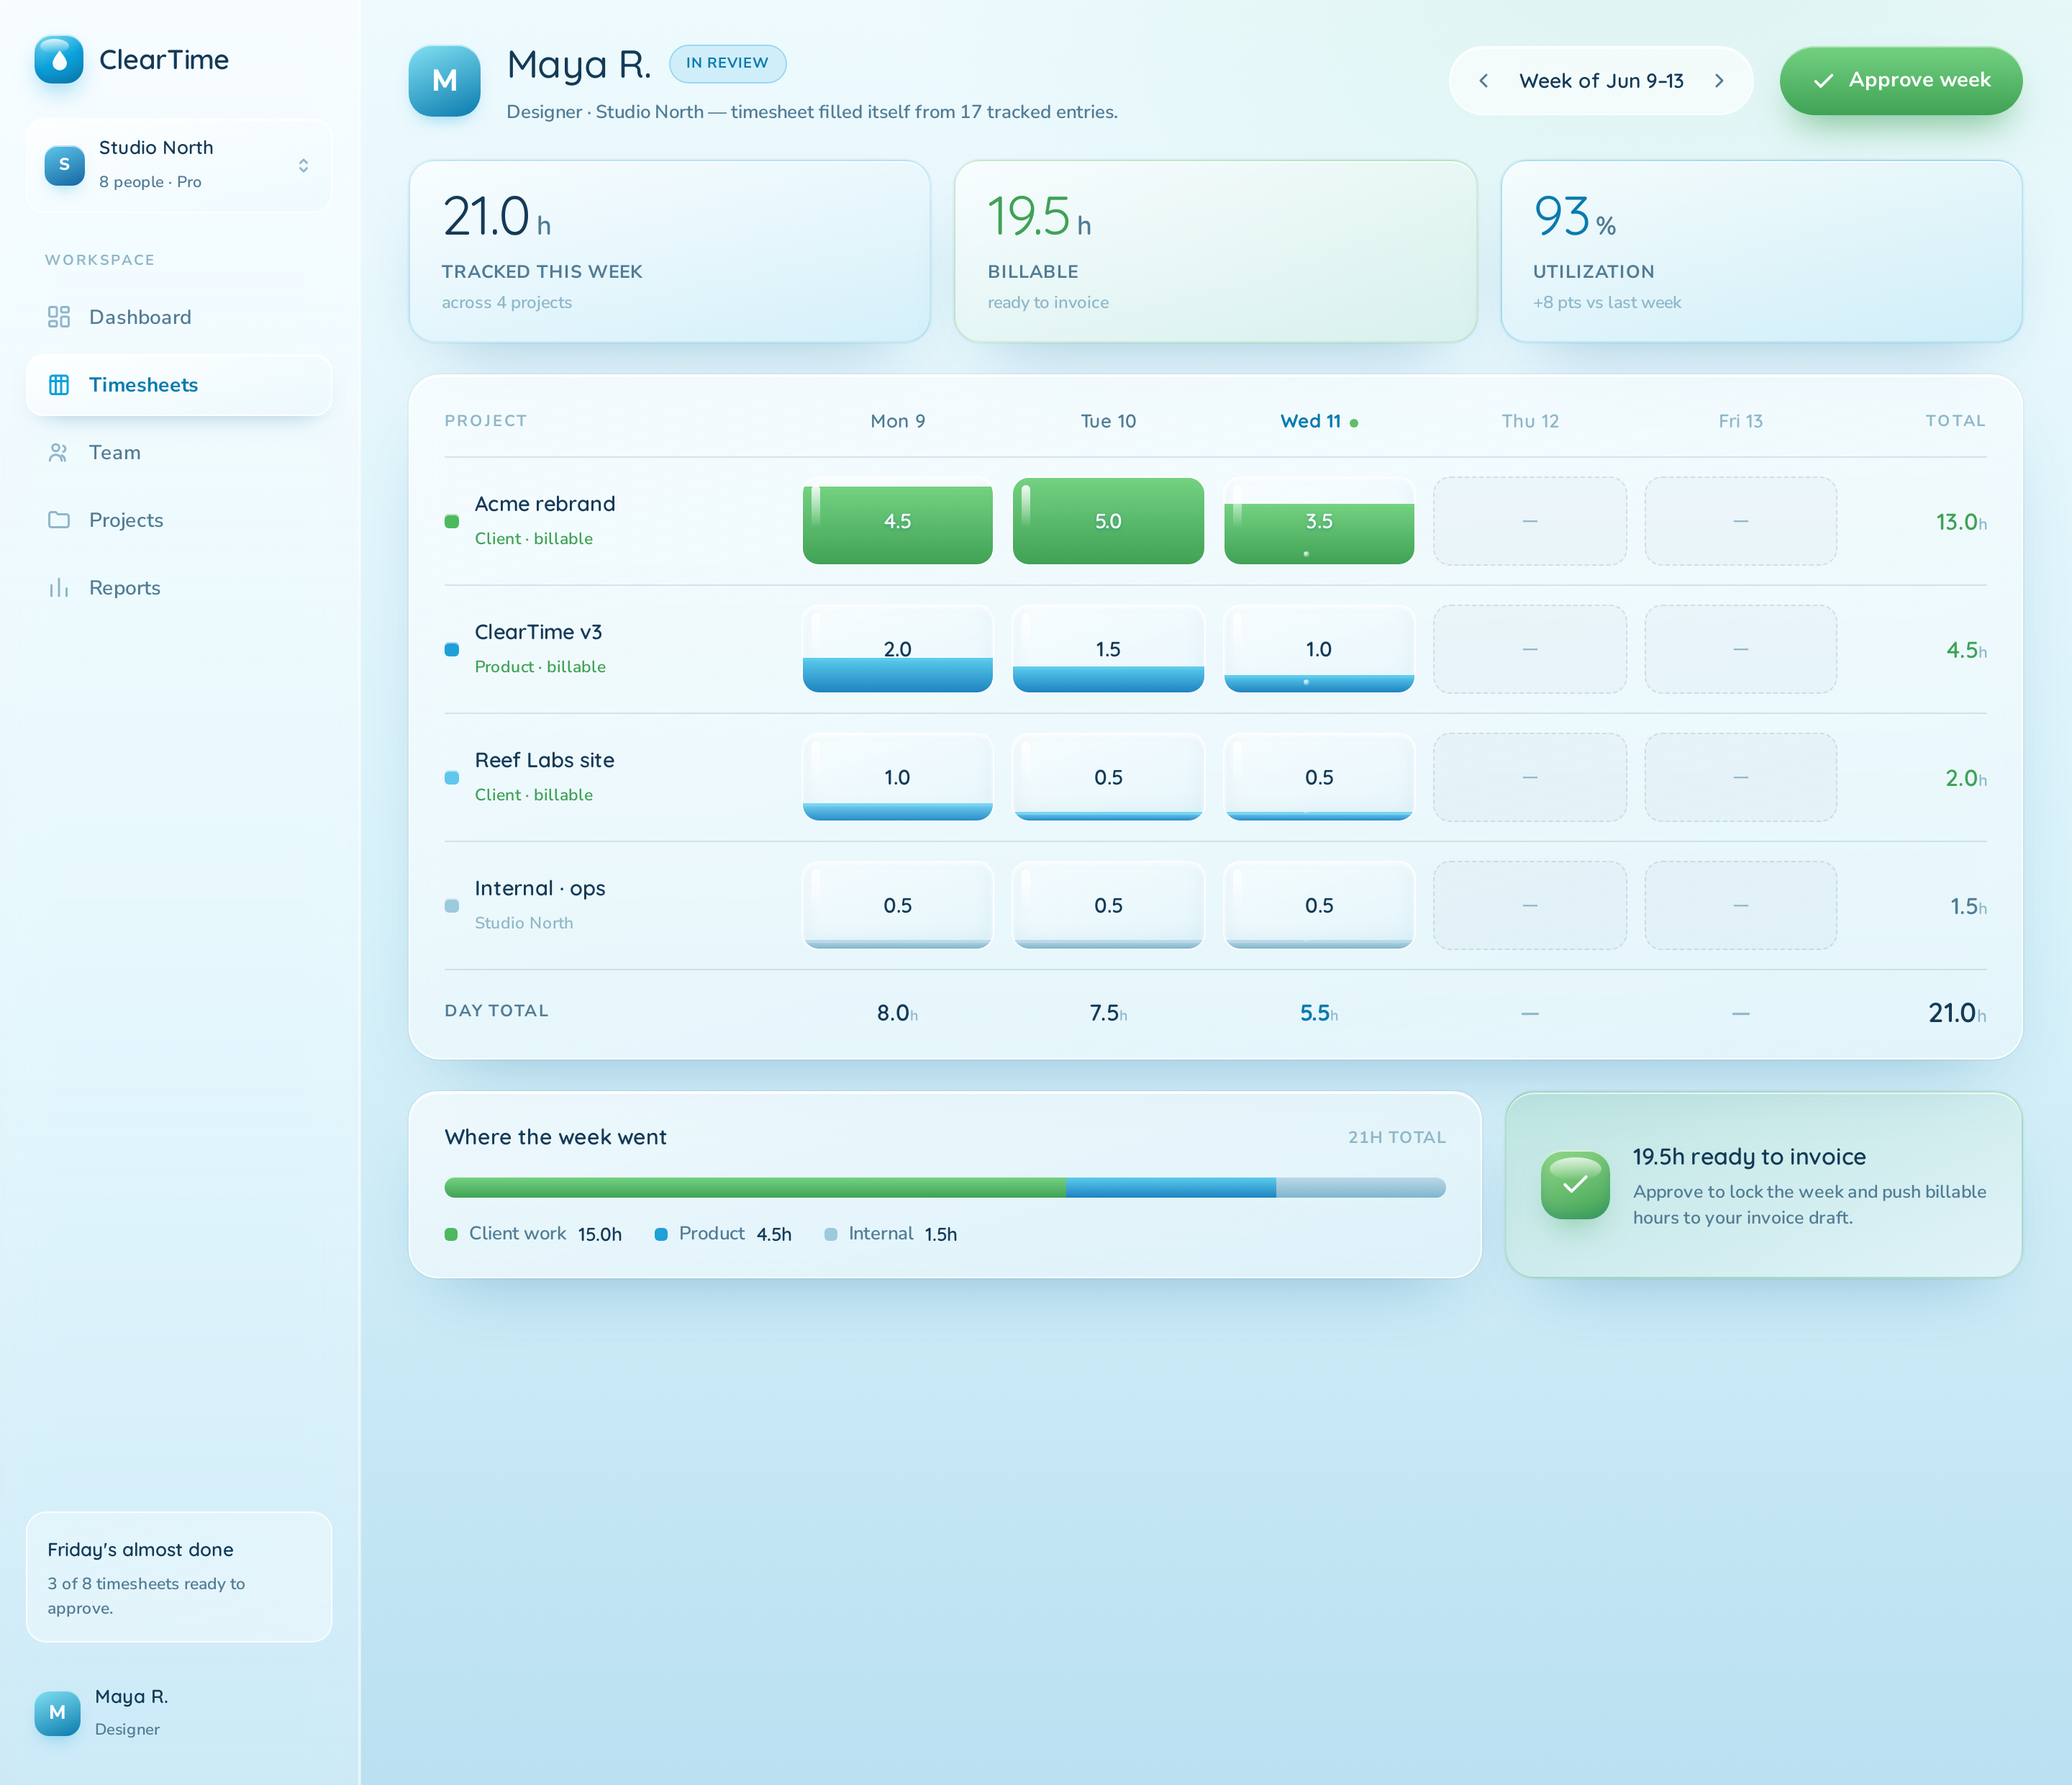The image size is (2072, 1785).
Task: Approve the week with the green button
Action: [1900, 80]
